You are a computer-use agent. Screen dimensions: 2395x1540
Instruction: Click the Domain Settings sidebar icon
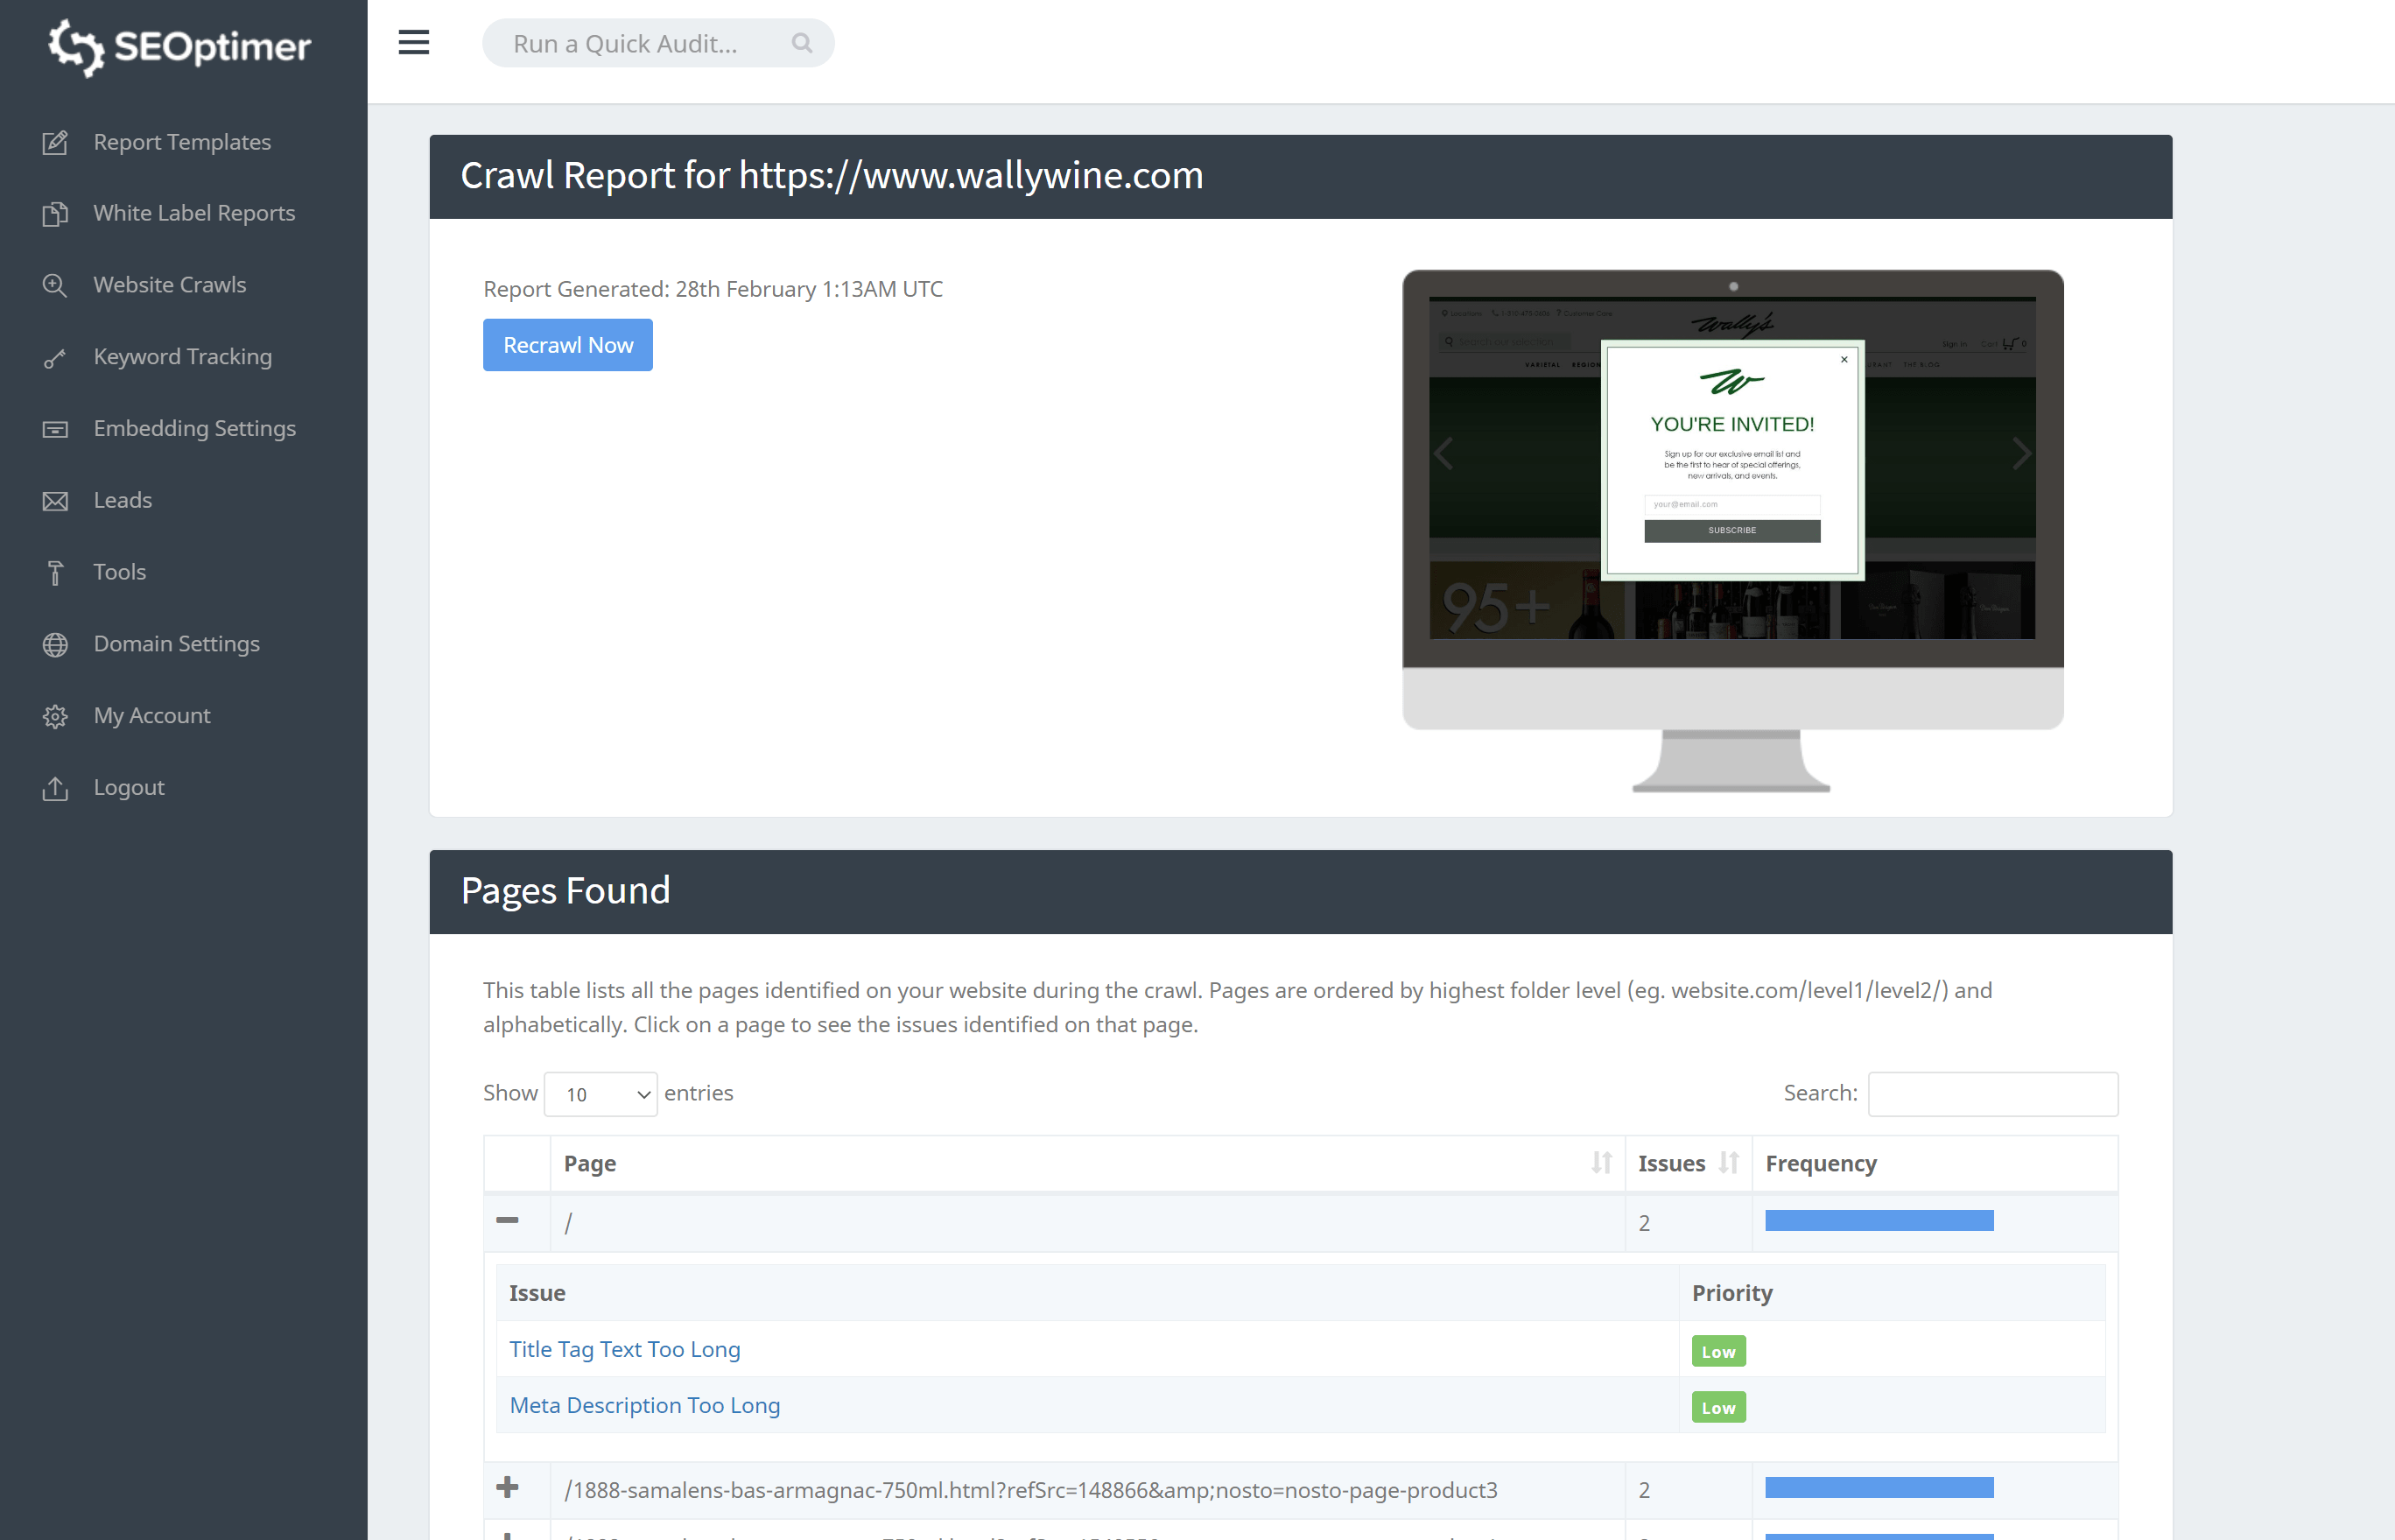pyautogui.click(x=54, y=643)
